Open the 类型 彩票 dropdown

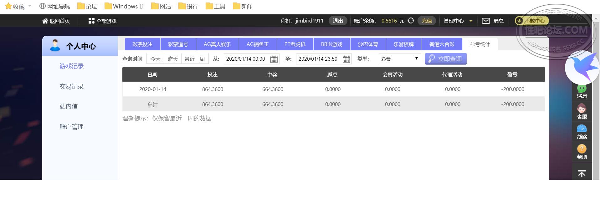pos(400,59)
